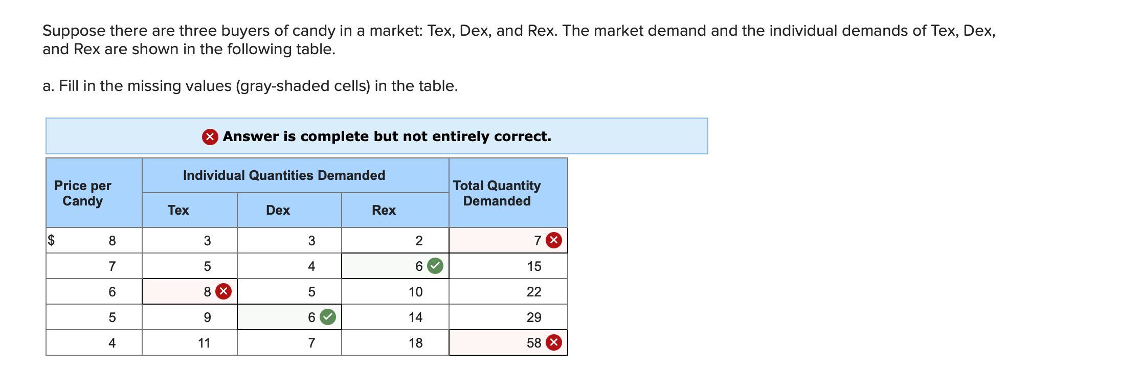
Task: Click Dex's verified cell containing 6
Action: (289, 317)
